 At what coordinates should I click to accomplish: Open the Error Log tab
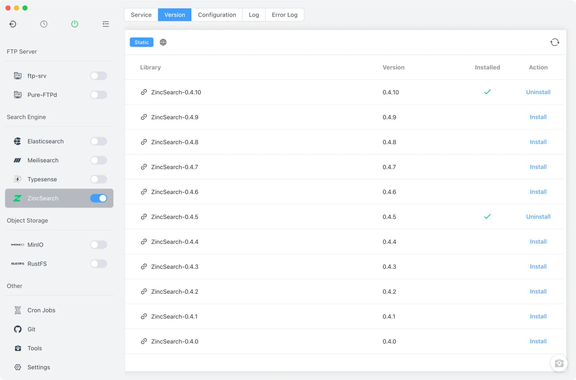click(x=285, y=15)
